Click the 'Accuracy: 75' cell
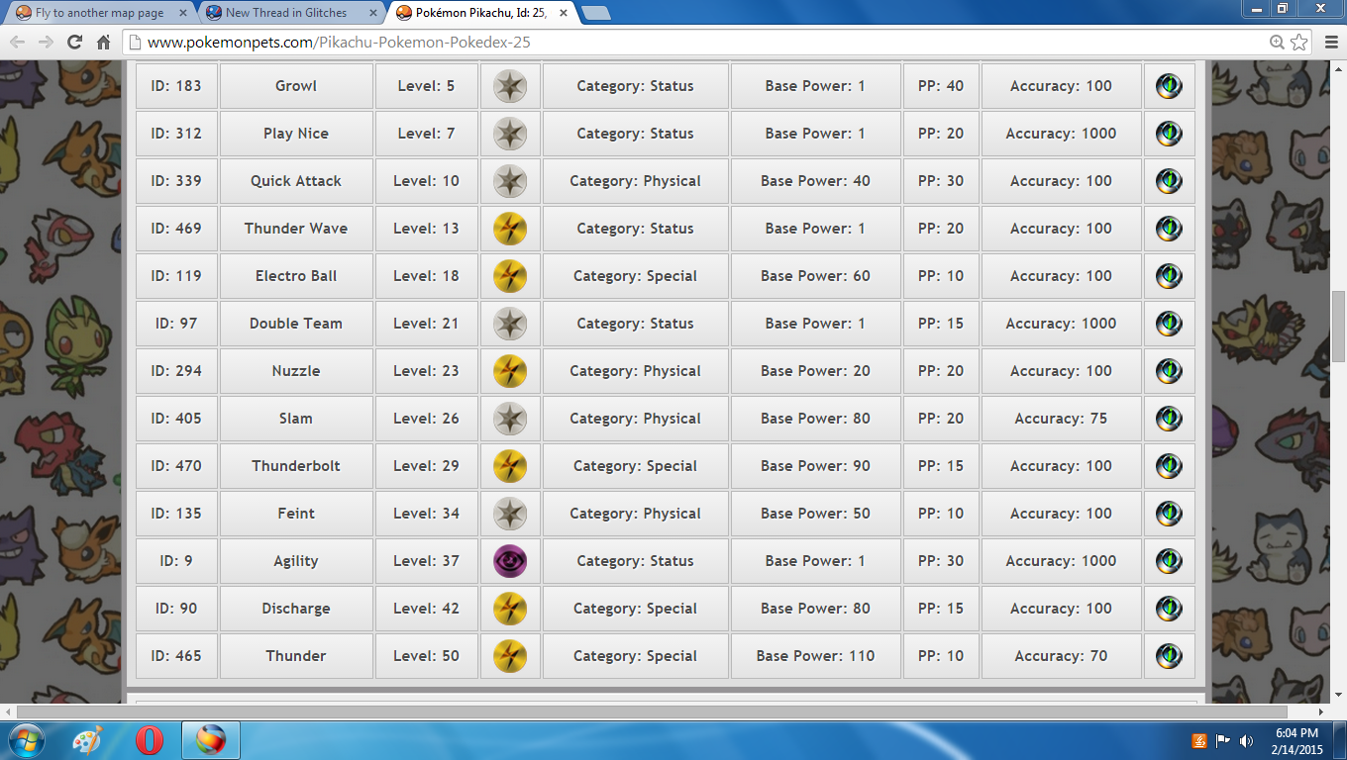Image resolution: width=1347 pixels, height=760 pixels. point(1062,419)
